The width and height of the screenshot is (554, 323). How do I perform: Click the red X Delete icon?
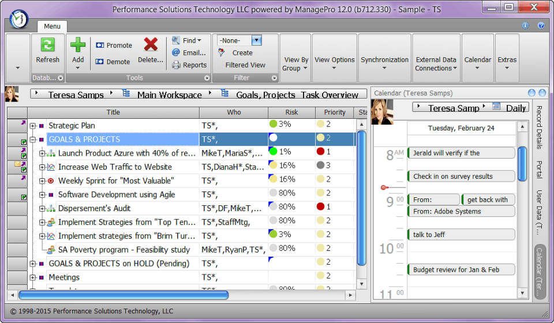click(151, 44)
